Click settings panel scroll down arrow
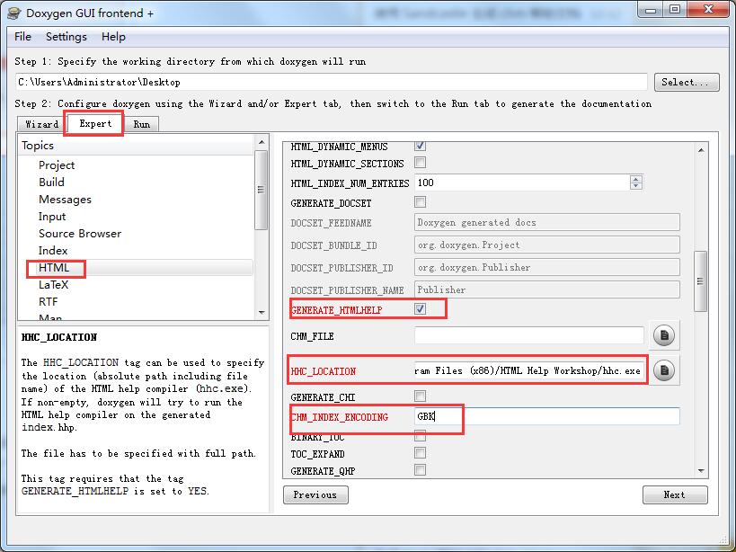736x552 pixels. pos(701,471)
